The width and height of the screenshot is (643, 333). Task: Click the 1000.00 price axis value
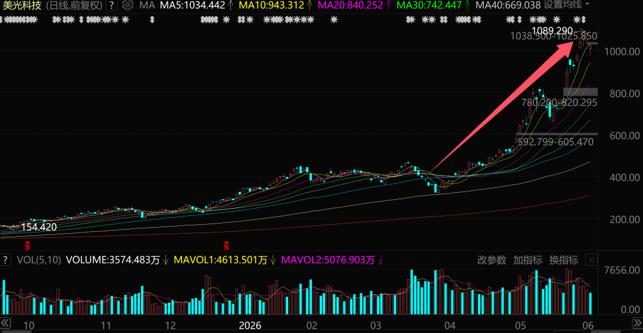tap(622, 52)
